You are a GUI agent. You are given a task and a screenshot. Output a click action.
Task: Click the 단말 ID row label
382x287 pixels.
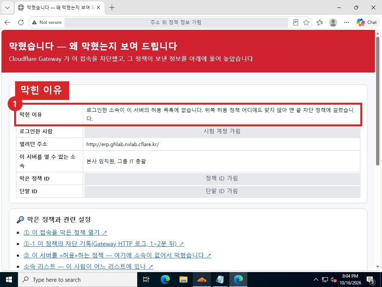click(28, 191)
